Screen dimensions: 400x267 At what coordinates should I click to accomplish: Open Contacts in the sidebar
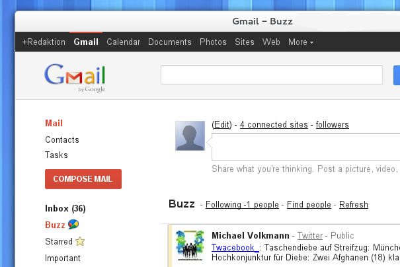pyautogui.click(x=62, y=139)
